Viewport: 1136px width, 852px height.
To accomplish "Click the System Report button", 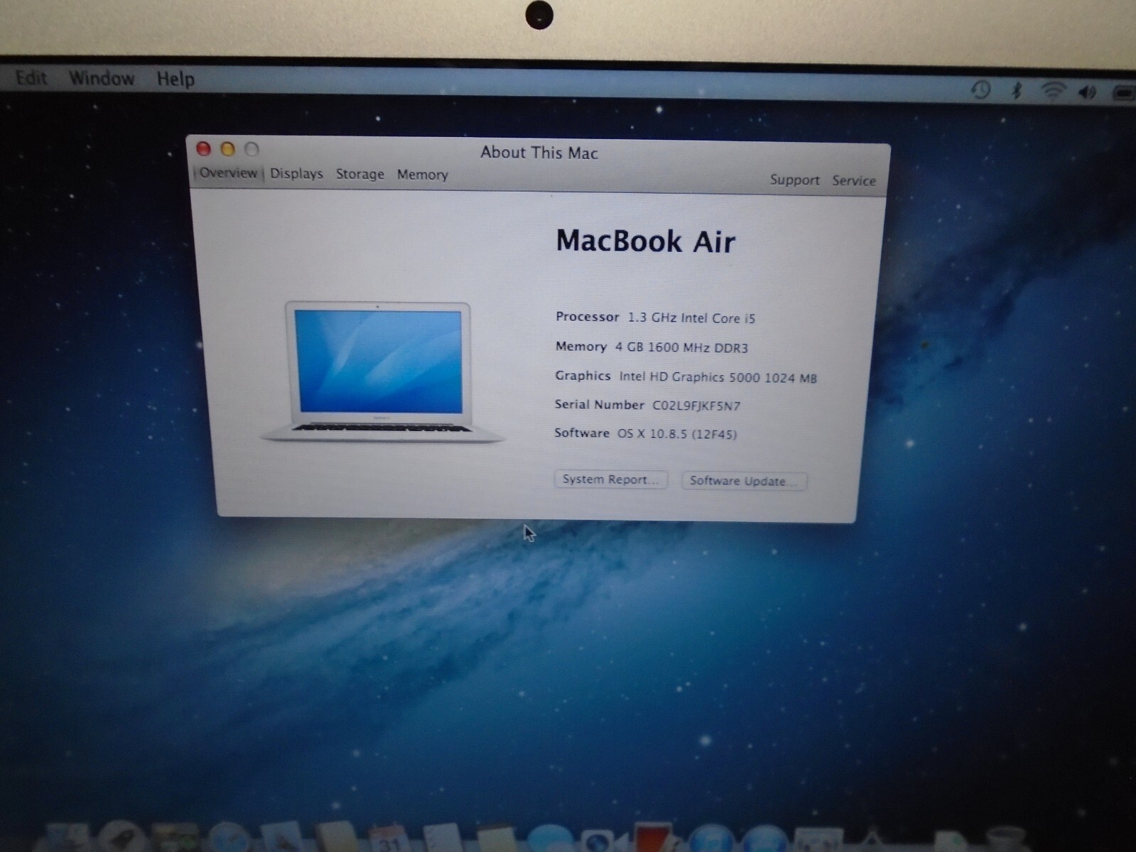I will point(611,479).
